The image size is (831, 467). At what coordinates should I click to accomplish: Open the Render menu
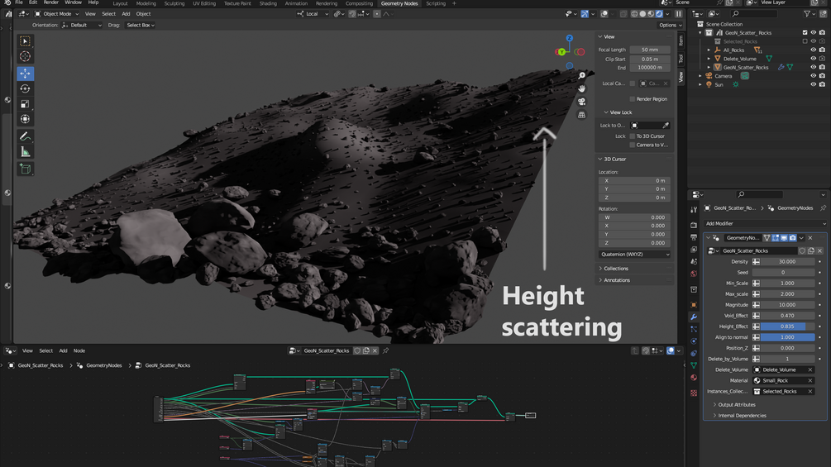click(51, 2)
